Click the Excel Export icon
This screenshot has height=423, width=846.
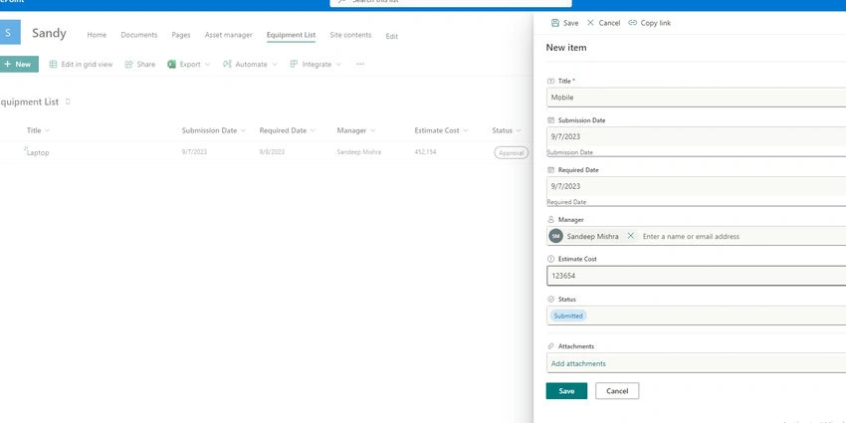pyautogui.click(x=171, y=65)
